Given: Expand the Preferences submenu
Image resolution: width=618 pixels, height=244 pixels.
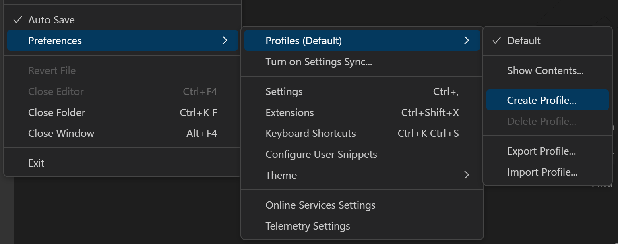Looking at the screenshot, I should tap(54, 40).
